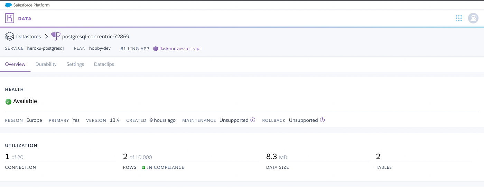The image size is (484, 196).
Task: Click Unsupported next to Maintenance
Action: 234,120
